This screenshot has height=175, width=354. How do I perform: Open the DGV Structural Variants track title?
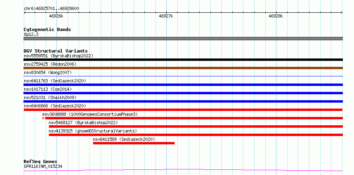click(56, 51)
